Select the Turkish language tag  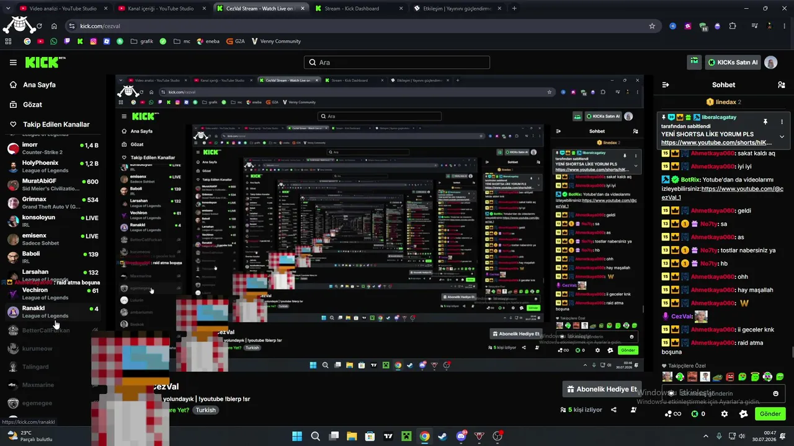tap(205, 410)
